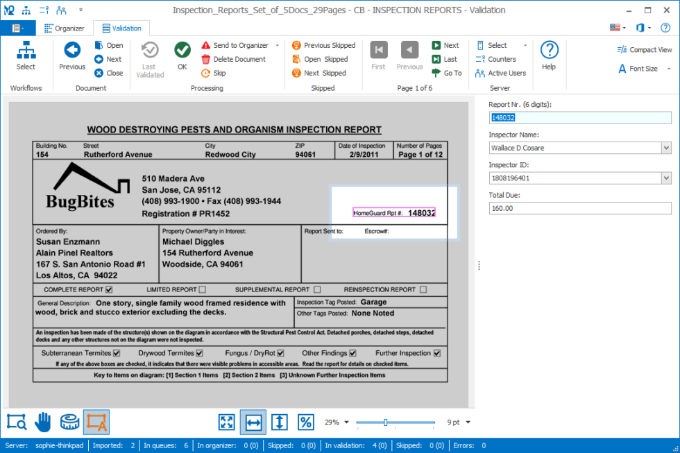Fit whole page to window
680x453 pixels.
[227, 422]
